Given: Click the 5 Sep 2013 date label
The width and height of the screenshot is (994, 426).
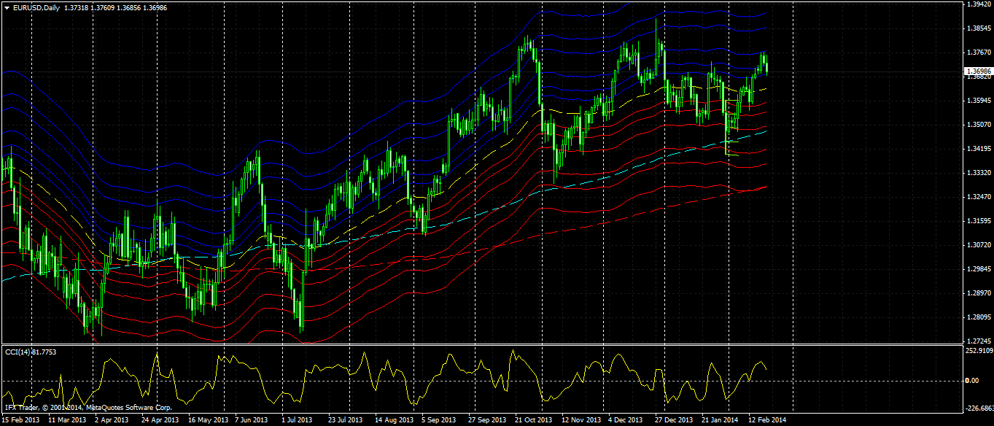Looking at the screenshot, I should [x=440, y=420].
